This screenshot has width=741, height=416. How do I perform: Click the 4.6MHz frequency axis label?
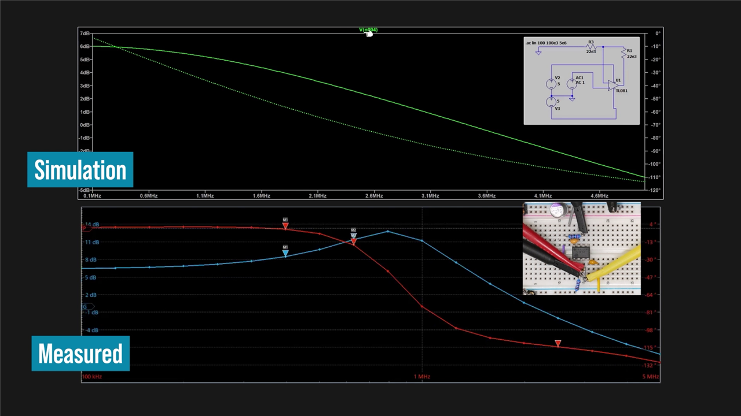pyautogui.click(x=599, y=196)
